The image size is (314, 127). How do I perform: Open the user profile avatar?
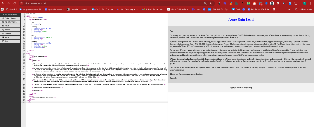click(x=304, y=3)
